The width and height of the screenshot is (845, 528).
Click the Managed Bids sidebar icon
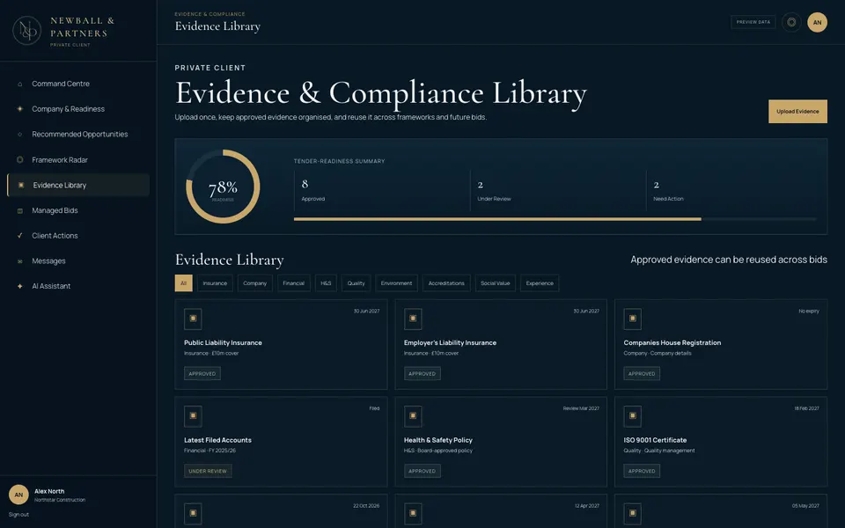click(x=20, y=210)
